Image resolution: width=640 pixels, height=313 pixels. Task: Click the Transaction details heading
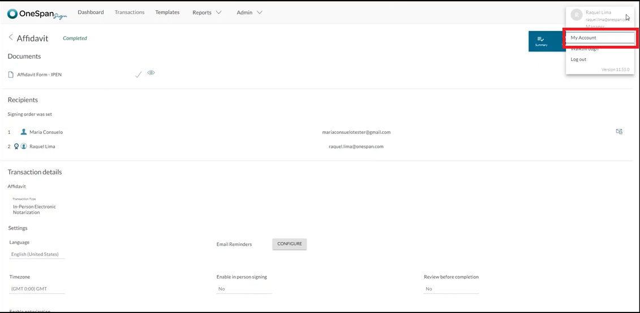coord(35,172)
